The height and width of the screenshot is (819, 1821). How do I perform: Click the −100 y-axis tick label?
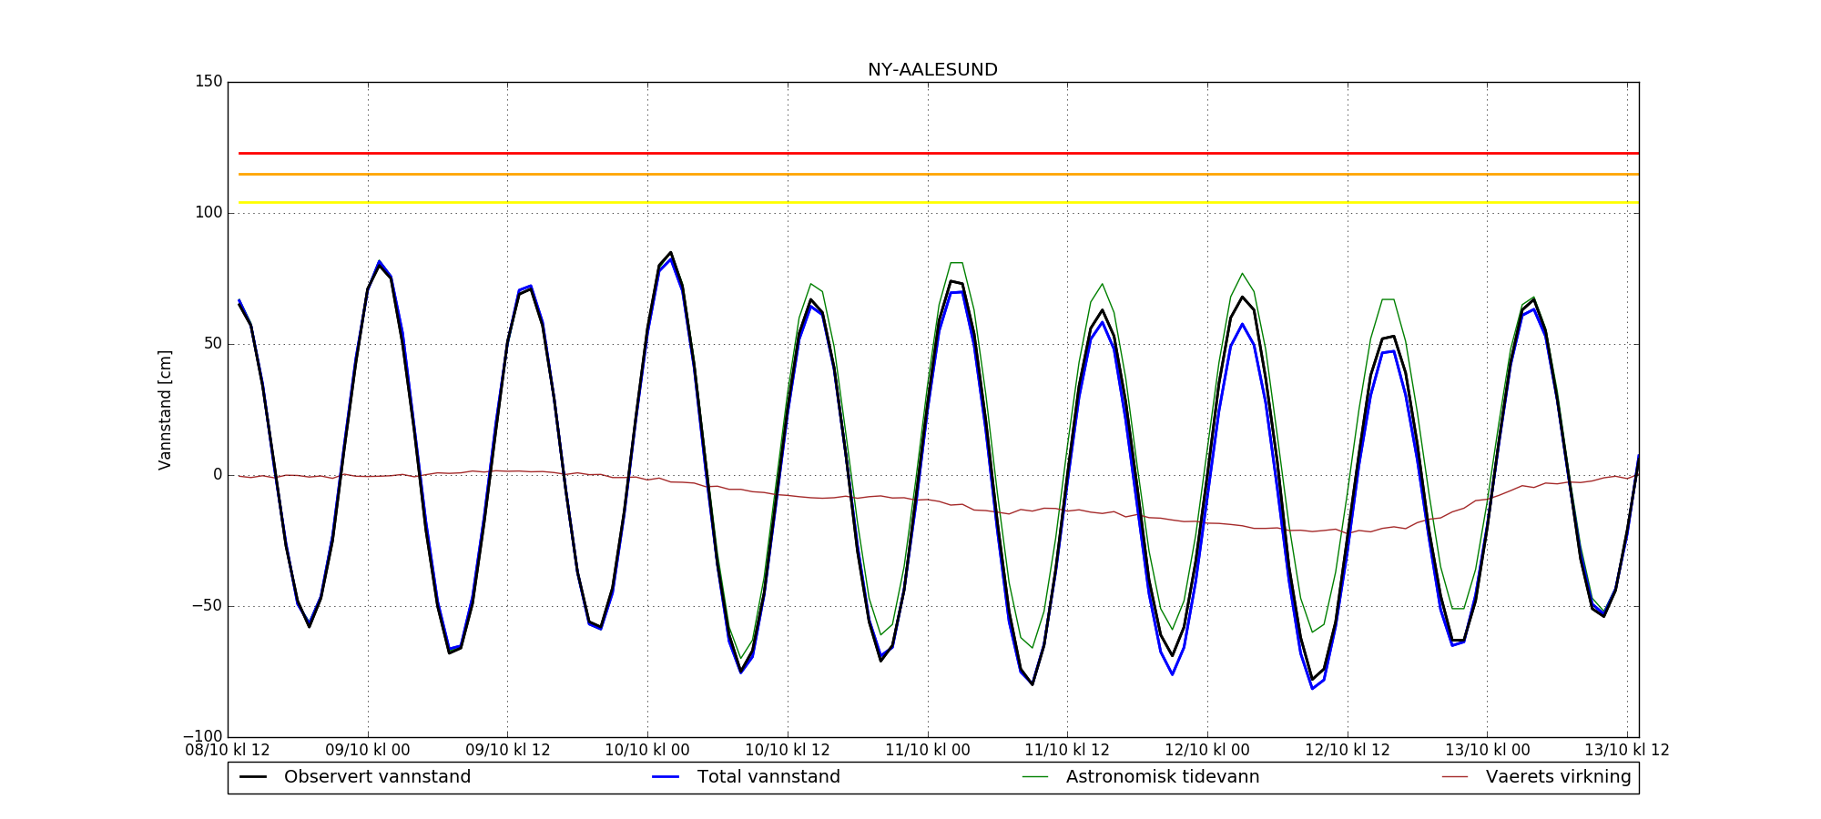tap(203, 736)
